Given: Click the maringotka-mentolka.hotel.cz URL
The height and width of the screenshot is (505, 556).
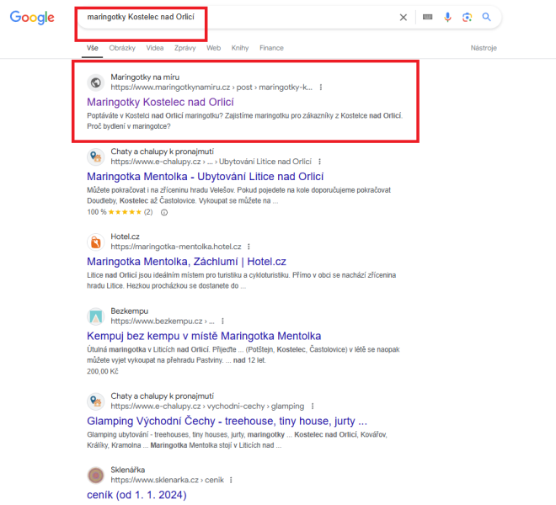Looking at the screenshot, I should 176,247.
